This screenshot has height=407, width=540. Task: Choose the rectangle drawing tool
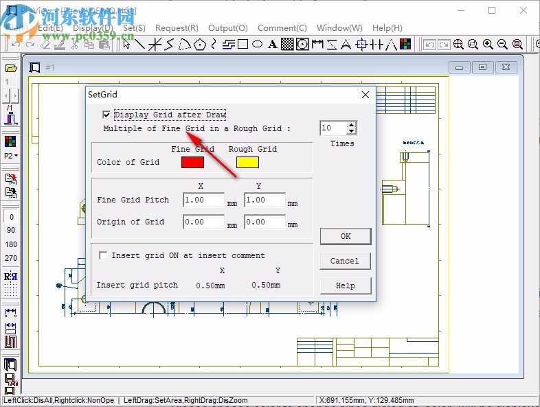click(243, 44)
